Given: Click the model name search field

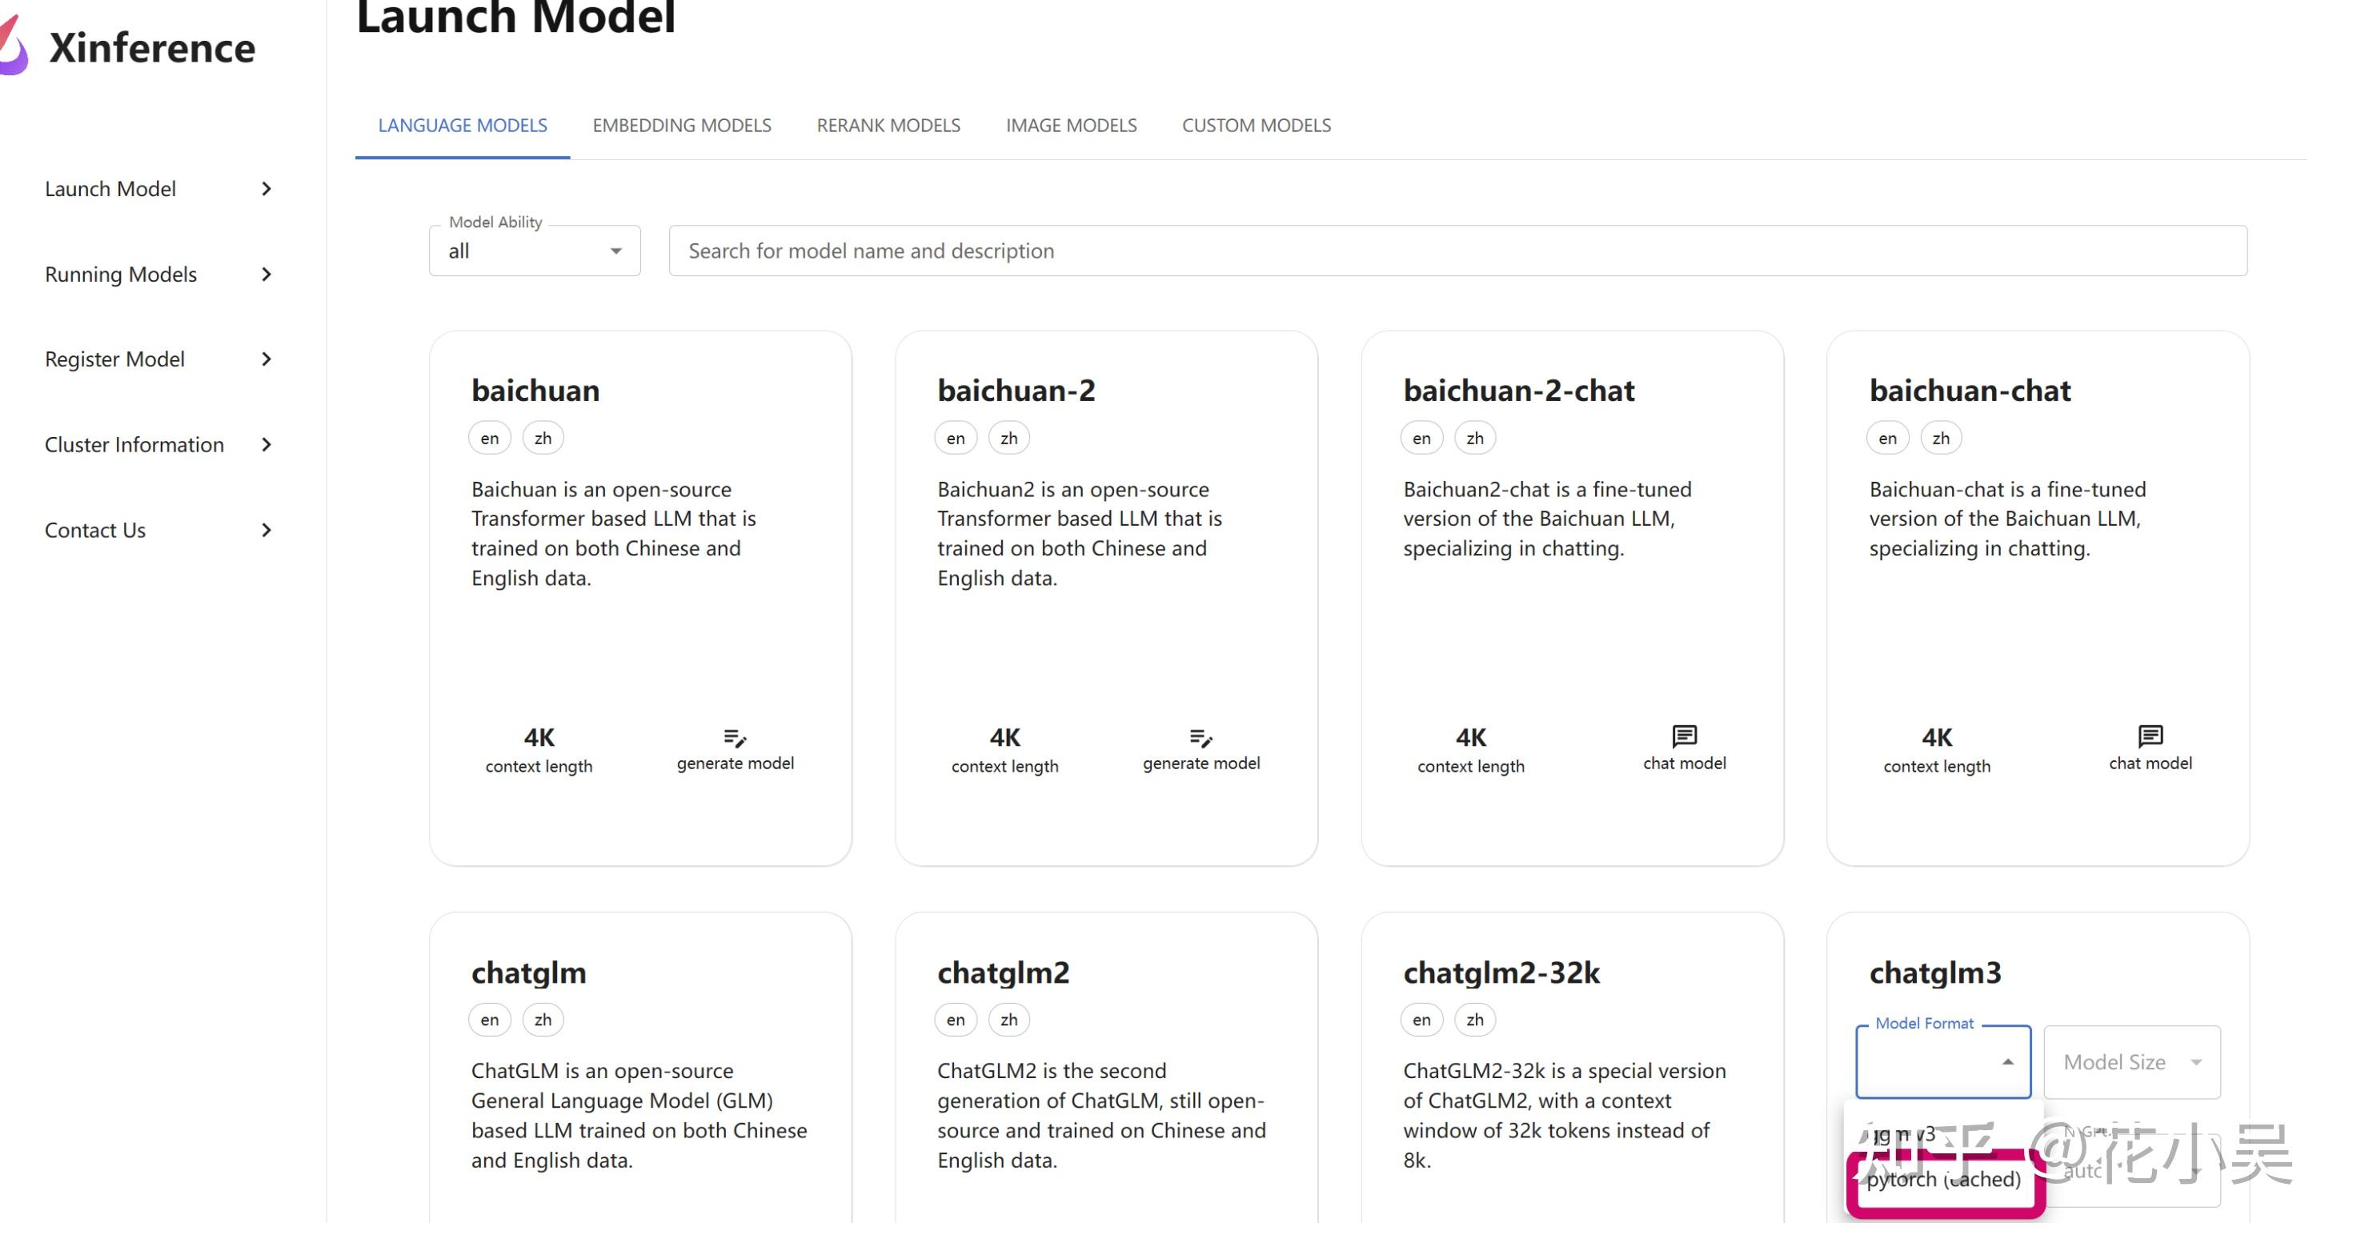Looking at the screenshot, I should click(x=1458, y=251).
